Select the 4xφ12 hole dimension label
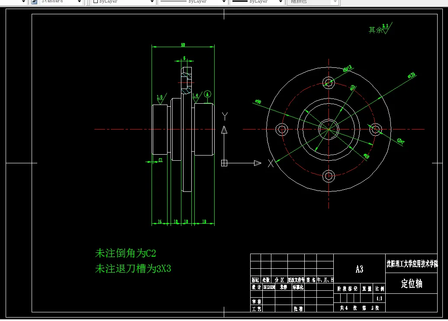This screenshot has width=448, height=321. (348, 68)
